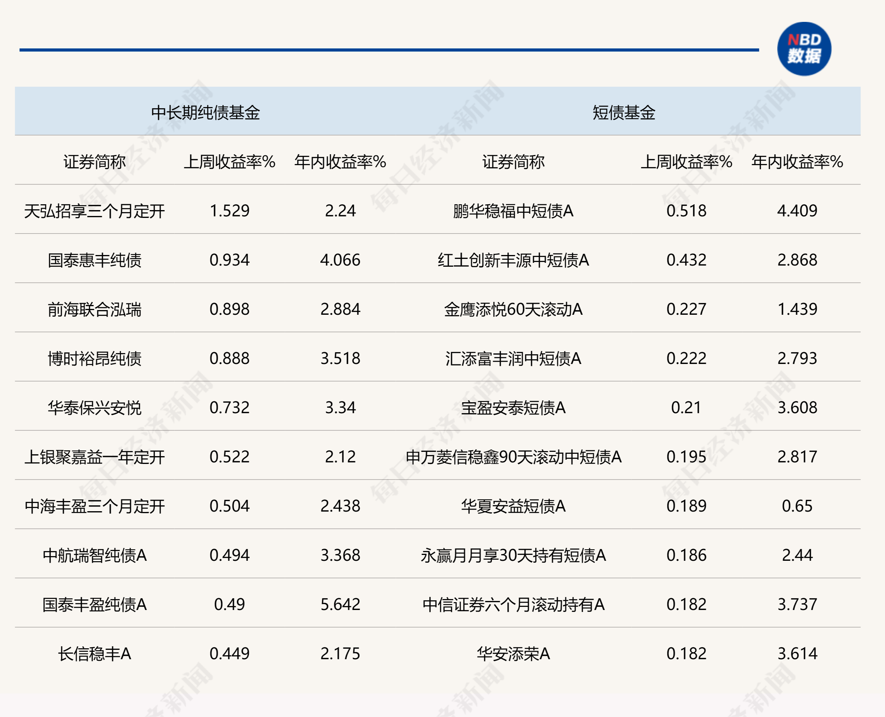Click the 2.884 value
Screen dimensions: 885x717
(x=340, y=309)
